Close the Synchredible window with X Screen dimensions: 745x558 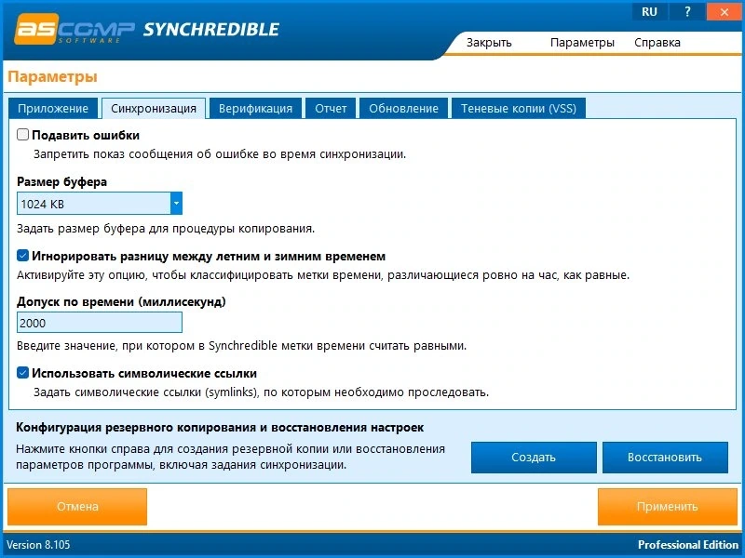pyautogui.click(x=725, y=12)
